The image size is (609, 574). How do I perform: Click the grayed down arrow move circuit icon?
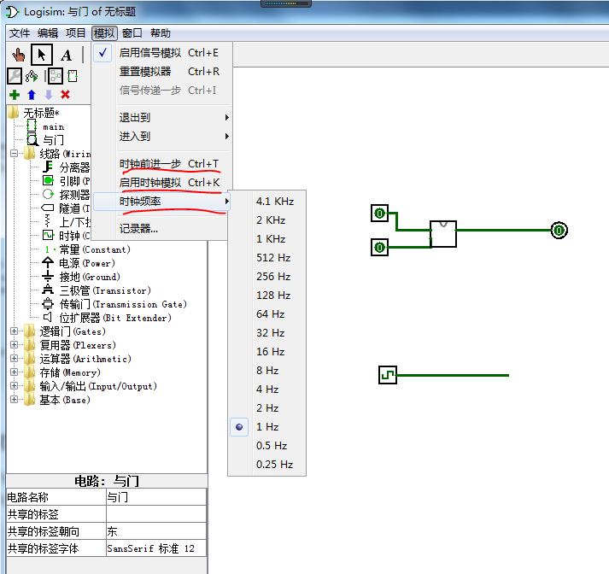click(49, 94)
